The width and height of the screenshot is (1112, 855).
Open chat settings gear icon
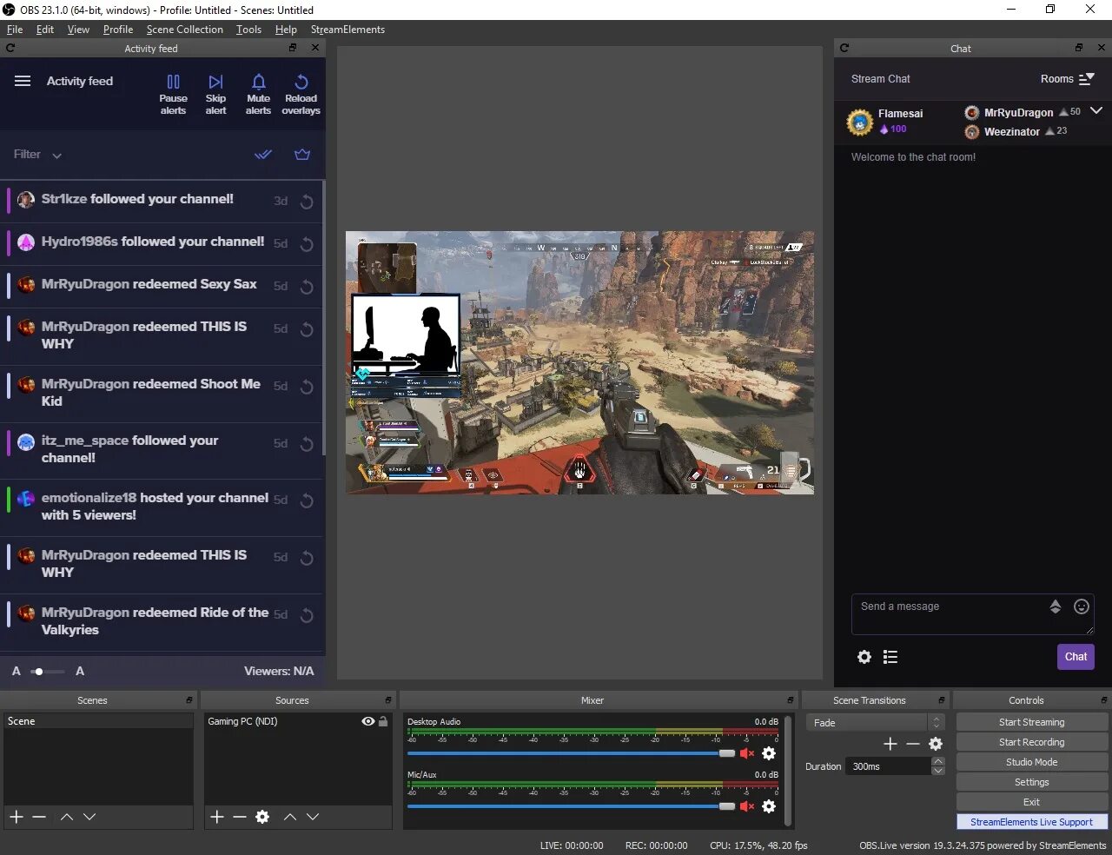click(864, 657)
